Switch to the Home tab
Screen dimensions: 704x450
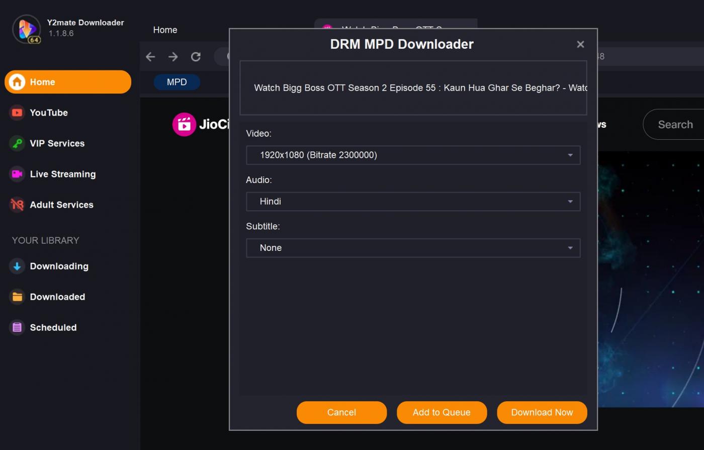[x=165, y=30]
